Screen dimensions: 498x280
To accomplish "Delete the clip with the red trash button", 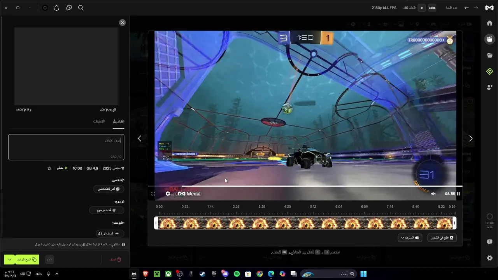I will (x=114, y=259).
